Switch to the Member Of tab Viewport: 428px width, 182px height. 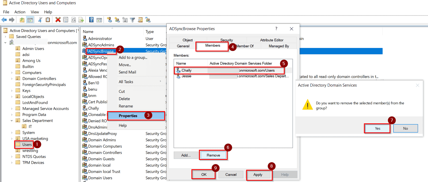(x=245, y=46)
